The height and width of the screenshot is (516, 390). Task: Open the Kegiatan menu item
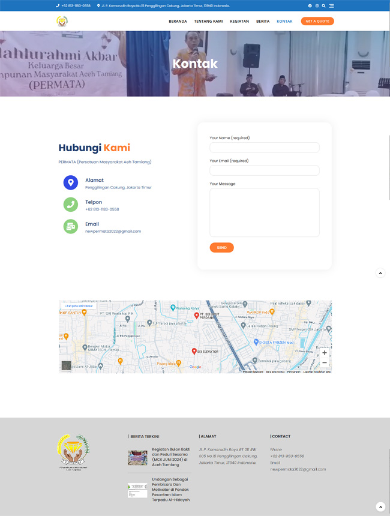pyautogui.click(x=239, y=22)
